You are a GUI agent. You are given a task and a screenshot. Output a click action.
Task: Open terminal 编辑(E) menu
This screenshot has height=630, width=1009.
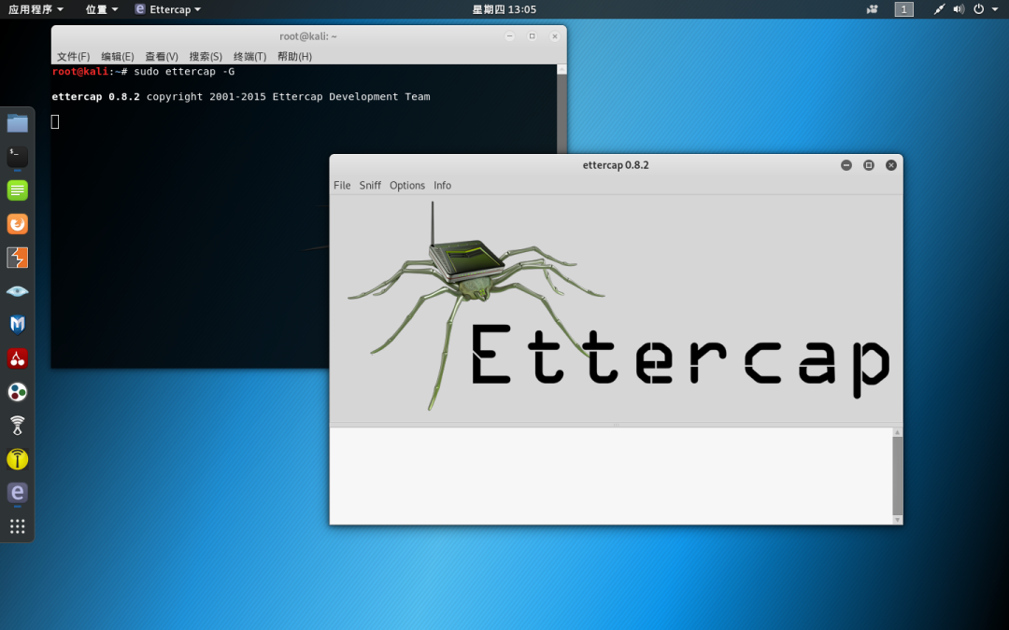(117, 57)
